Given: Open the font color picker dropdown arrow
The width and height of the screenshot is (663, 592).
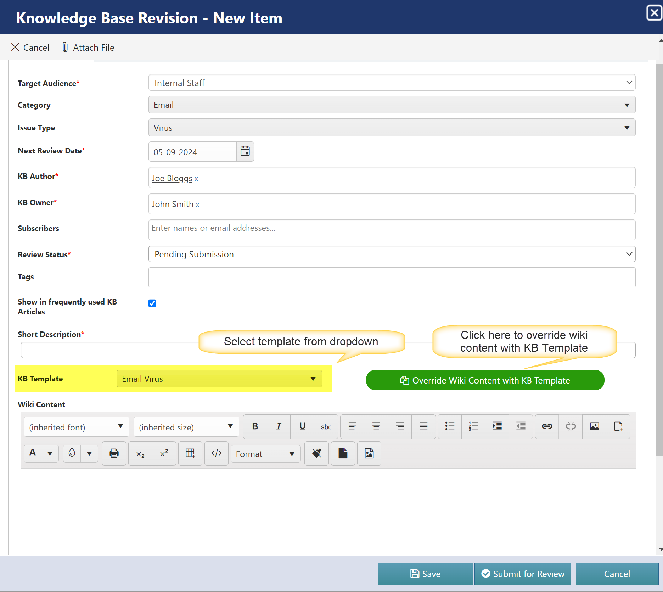Looking at the screenshot, I should coord(50,454).
